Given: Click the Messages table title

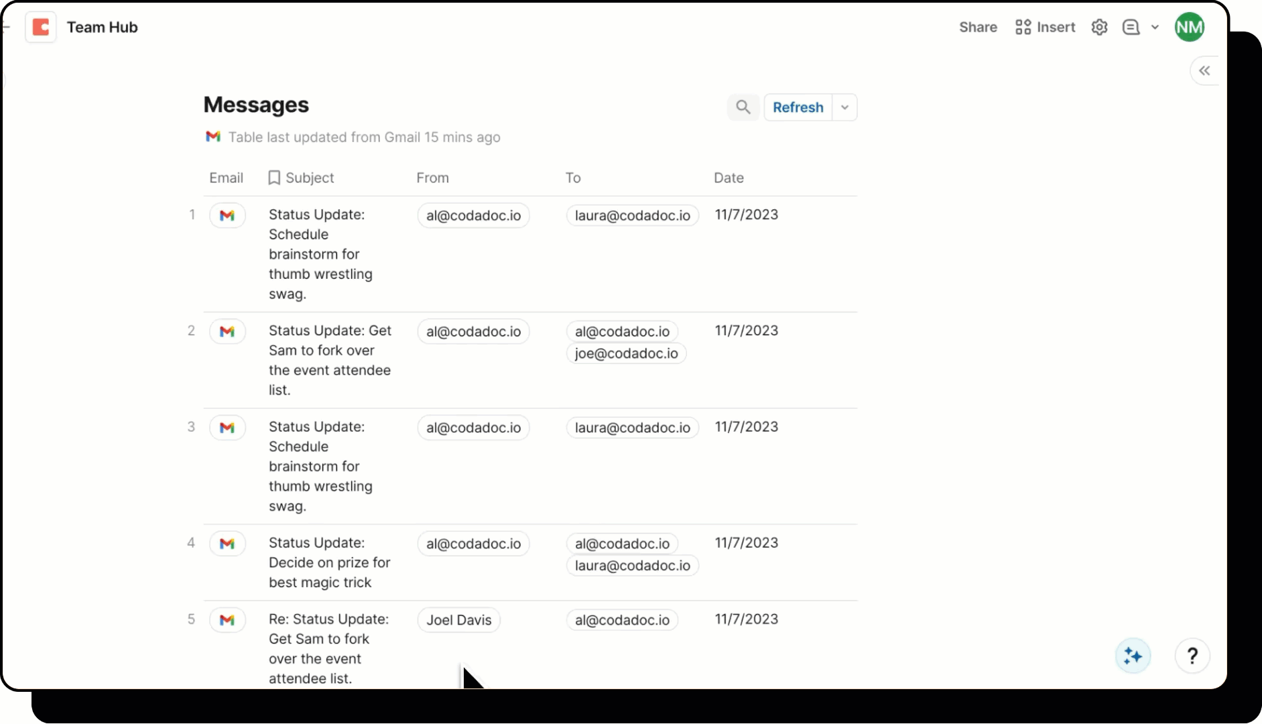Looking at the screenshot, I should (256, 105).
